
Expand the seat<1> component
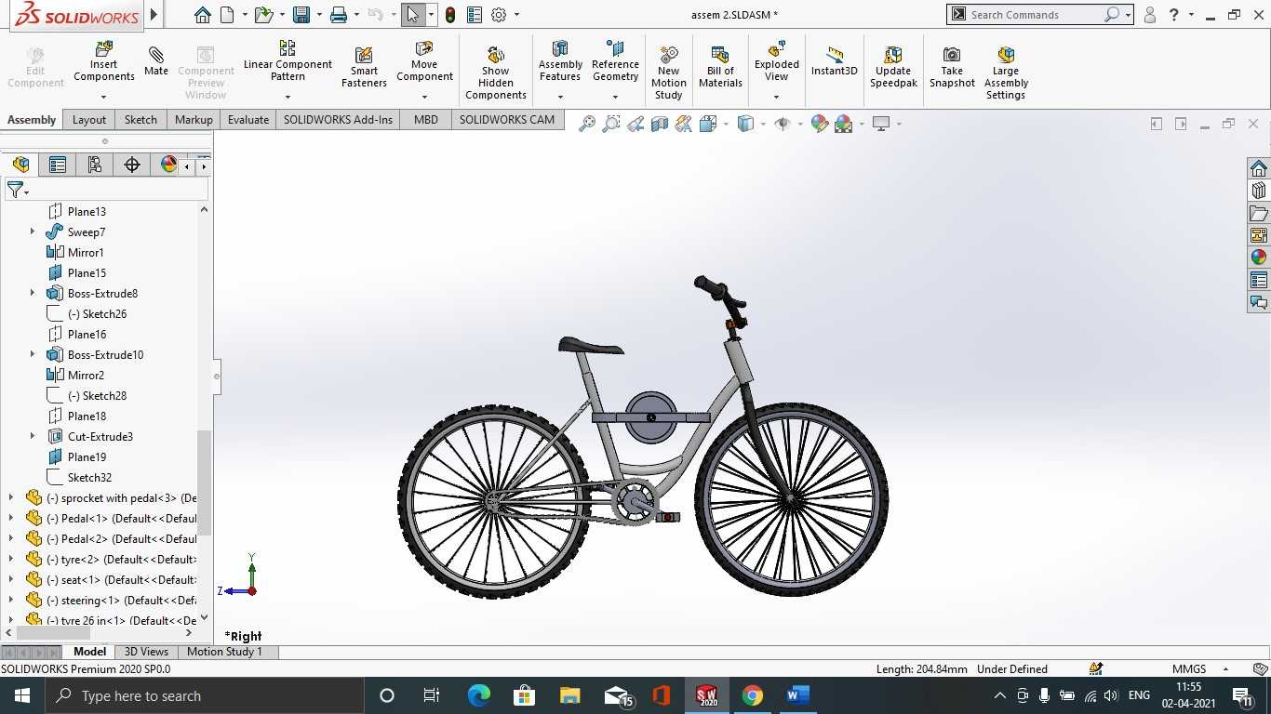pos(11,579)
